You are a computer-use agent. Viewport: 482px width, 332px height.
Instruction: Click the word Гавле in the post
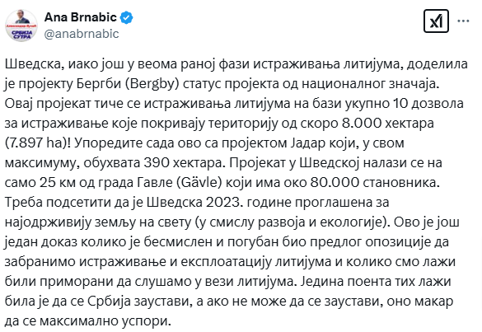tap(154, 183)
